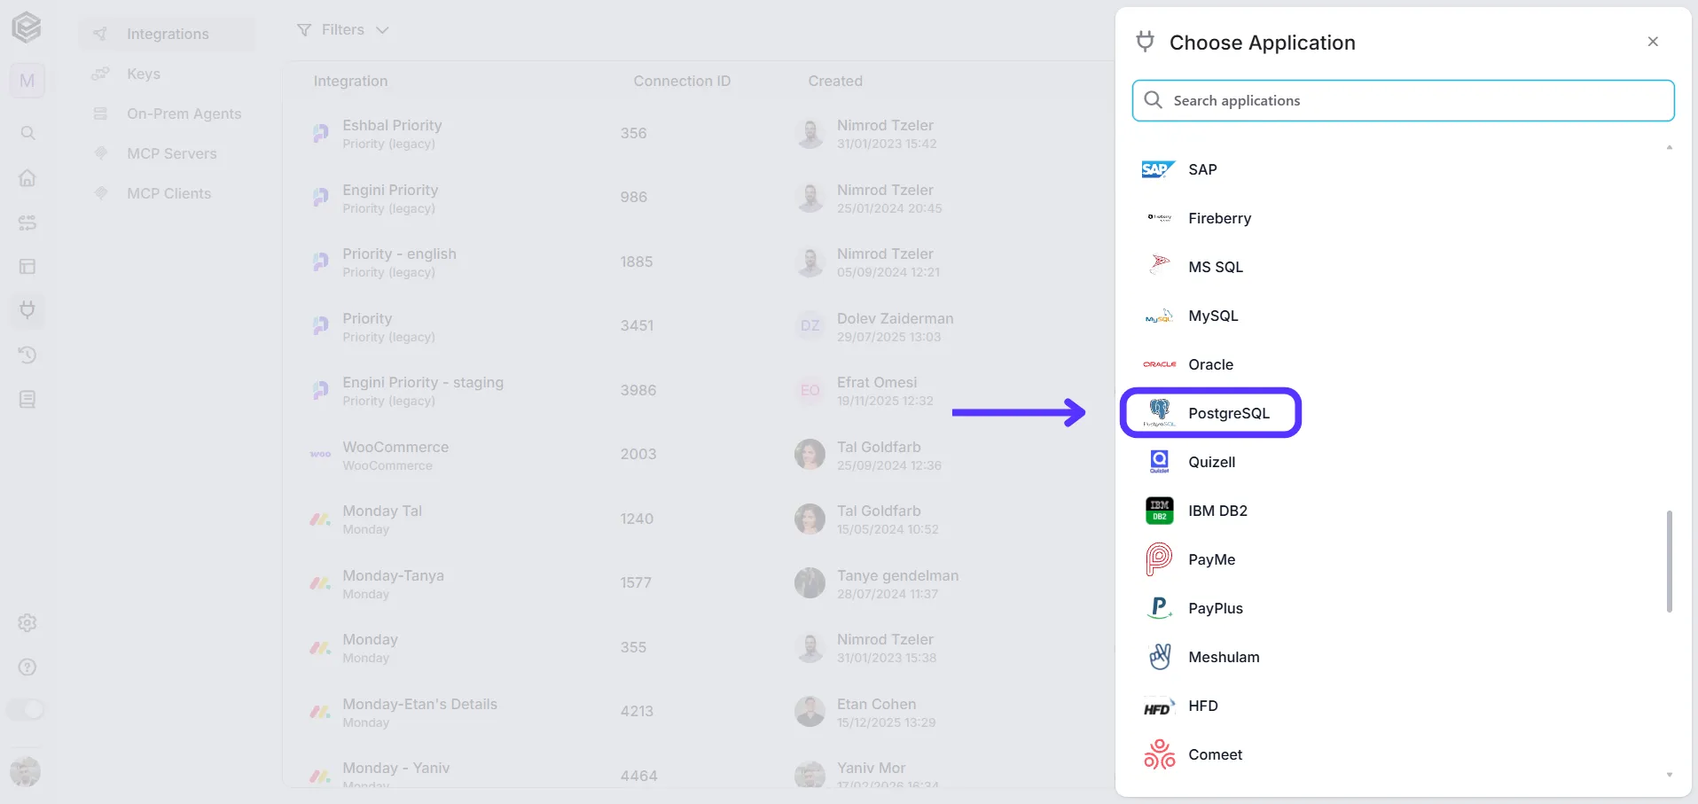Click the application list scrollbar thumb
Screen dimensions: 1698x804
pyautogui.click(x=1669, y=561)
